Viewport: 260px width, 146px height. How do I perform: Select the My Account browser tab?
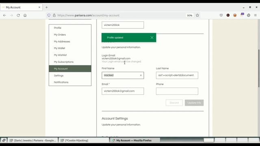tap(21, 7)
